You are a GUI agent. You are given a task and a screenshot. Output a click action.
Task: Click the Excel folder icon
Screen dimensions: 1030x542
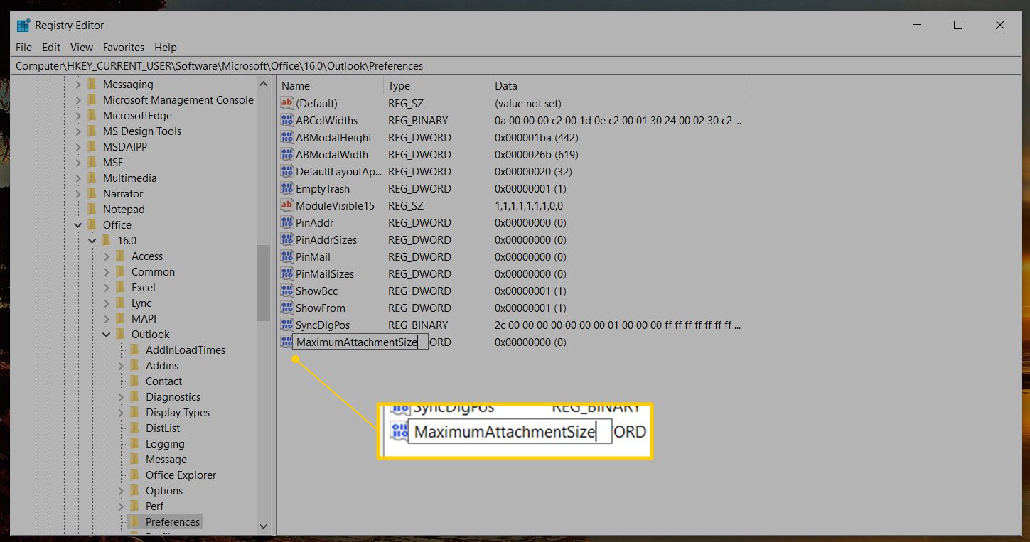[120, 287]
